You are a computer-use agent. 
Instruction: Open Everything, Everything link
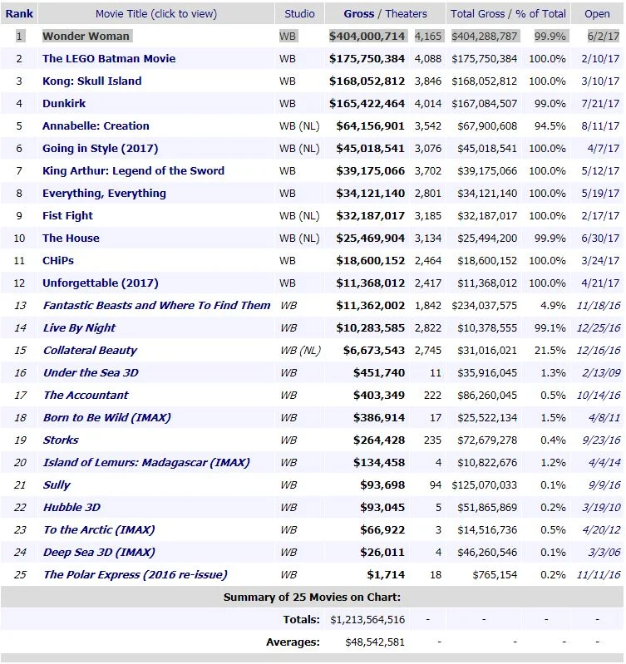tap(104, 193)
